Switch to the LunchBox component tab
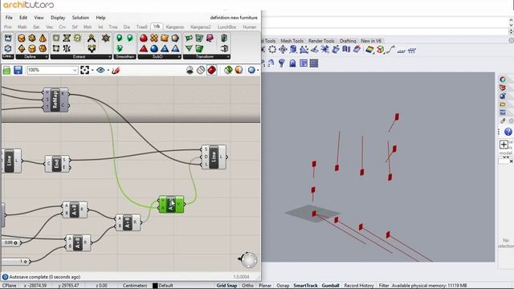Viewport: 514px width, 289px height. (226, 27)
